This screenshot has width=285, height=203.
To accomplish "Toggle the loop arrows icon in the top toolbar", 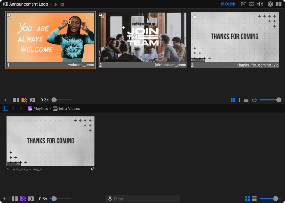I will (252, 4).
